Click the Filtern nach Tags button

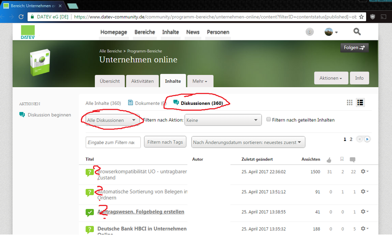coord(165,142)
